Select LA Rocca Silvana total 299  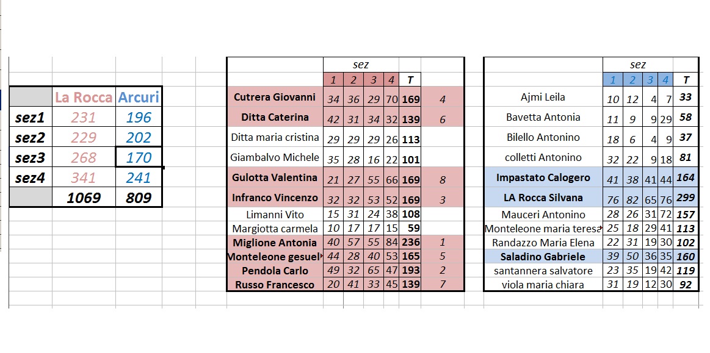[686, 198]
